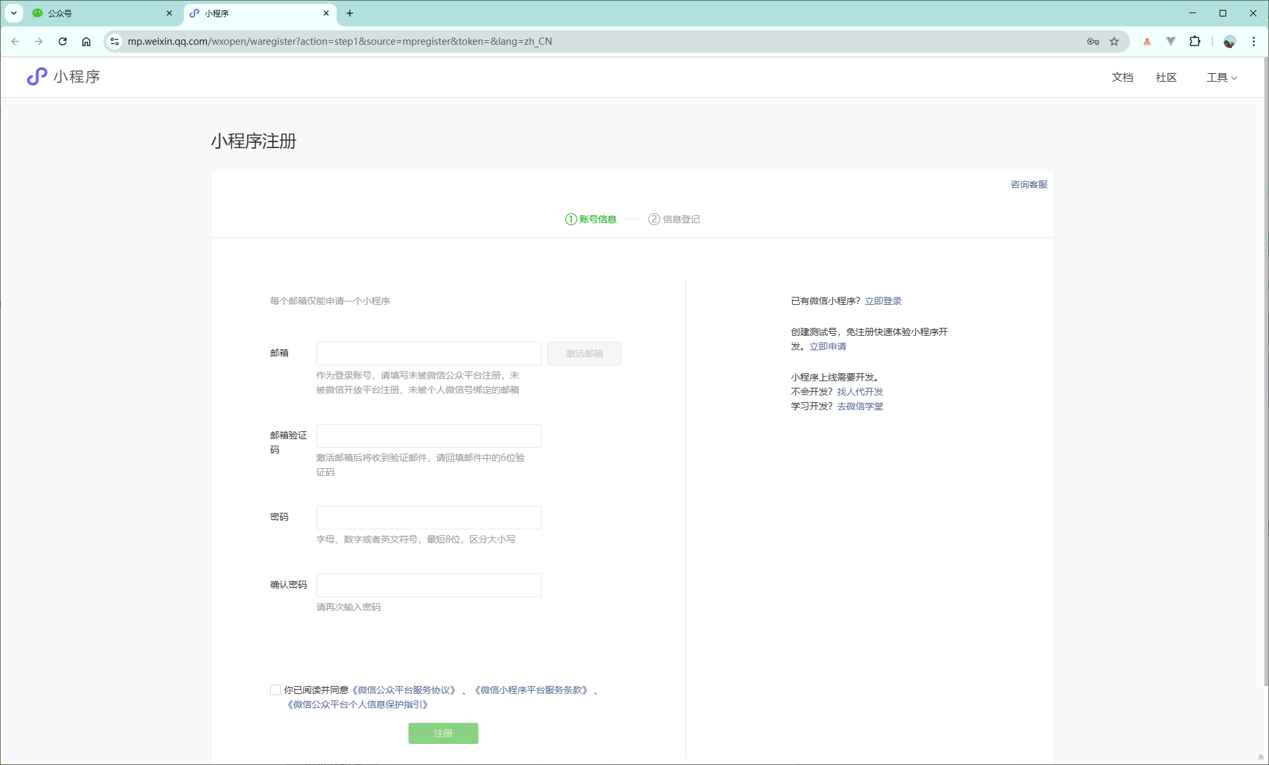This screenshot has width=1269, height=765.
Task: Focus the 邮箱 input field
Action: point(429,354)
